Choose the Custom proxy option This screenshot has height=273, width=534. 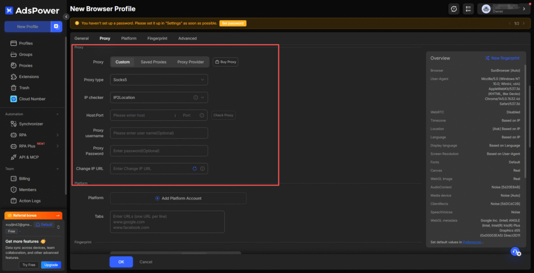(123, 62)
